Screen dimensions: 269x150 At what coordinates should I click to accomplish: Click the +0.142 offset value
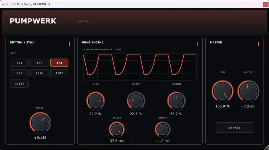[x=40, y=137]
